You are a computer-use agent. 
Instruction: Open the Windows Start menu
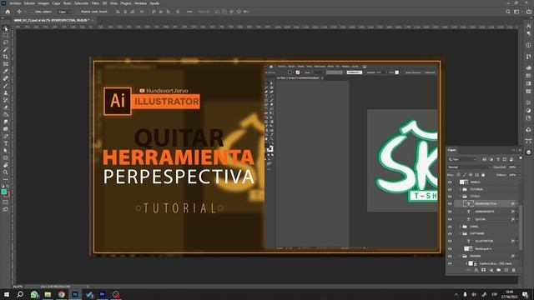[x=7, y=294]
